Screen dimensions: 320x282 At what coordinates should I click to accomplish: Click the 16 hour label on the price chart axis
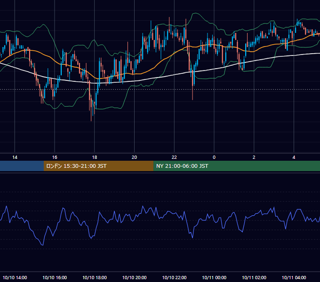[x=55, y=157]
